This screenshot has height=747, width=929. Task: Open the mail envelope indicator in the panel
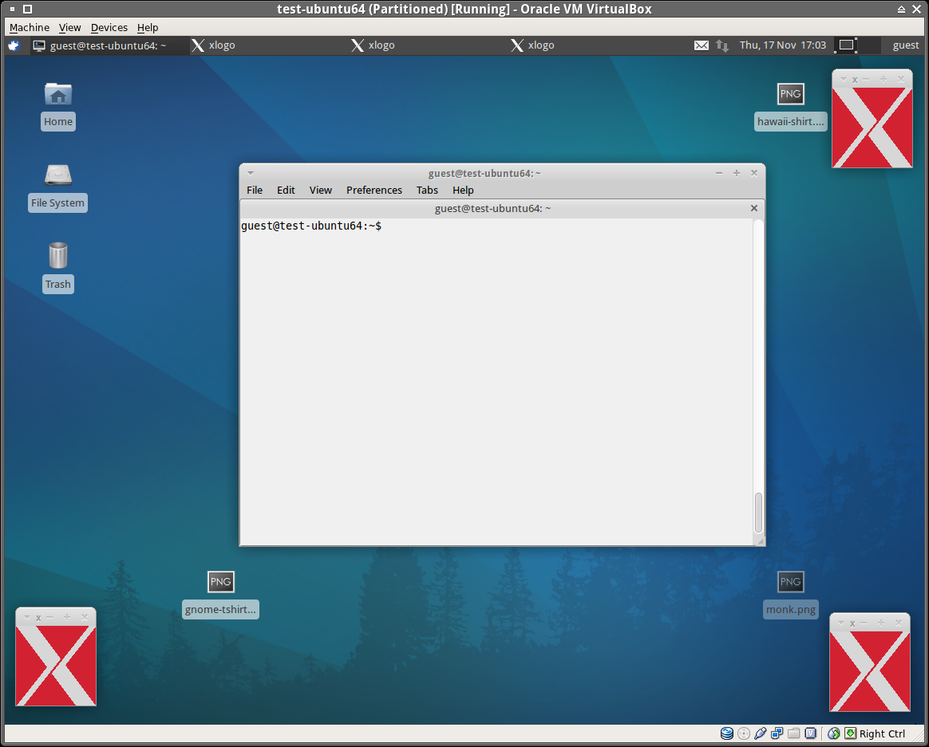point(701,45)
